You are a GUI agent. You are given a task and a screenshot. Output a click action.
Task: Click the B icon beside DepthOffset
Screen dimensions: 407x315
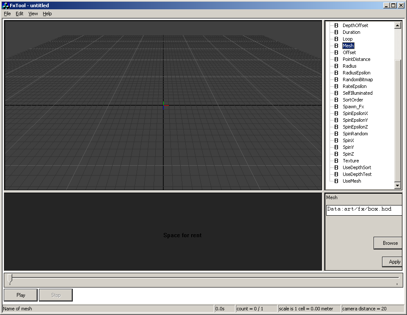point(336,25)
